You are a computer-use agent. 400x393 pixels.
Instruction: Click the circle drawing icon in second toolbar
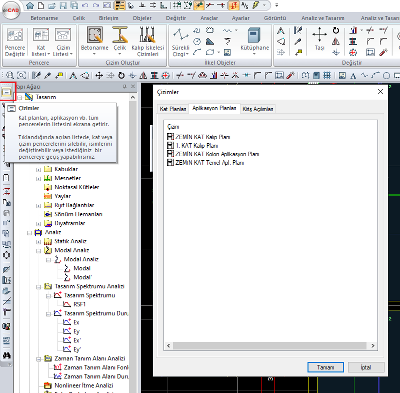point(386,76)
